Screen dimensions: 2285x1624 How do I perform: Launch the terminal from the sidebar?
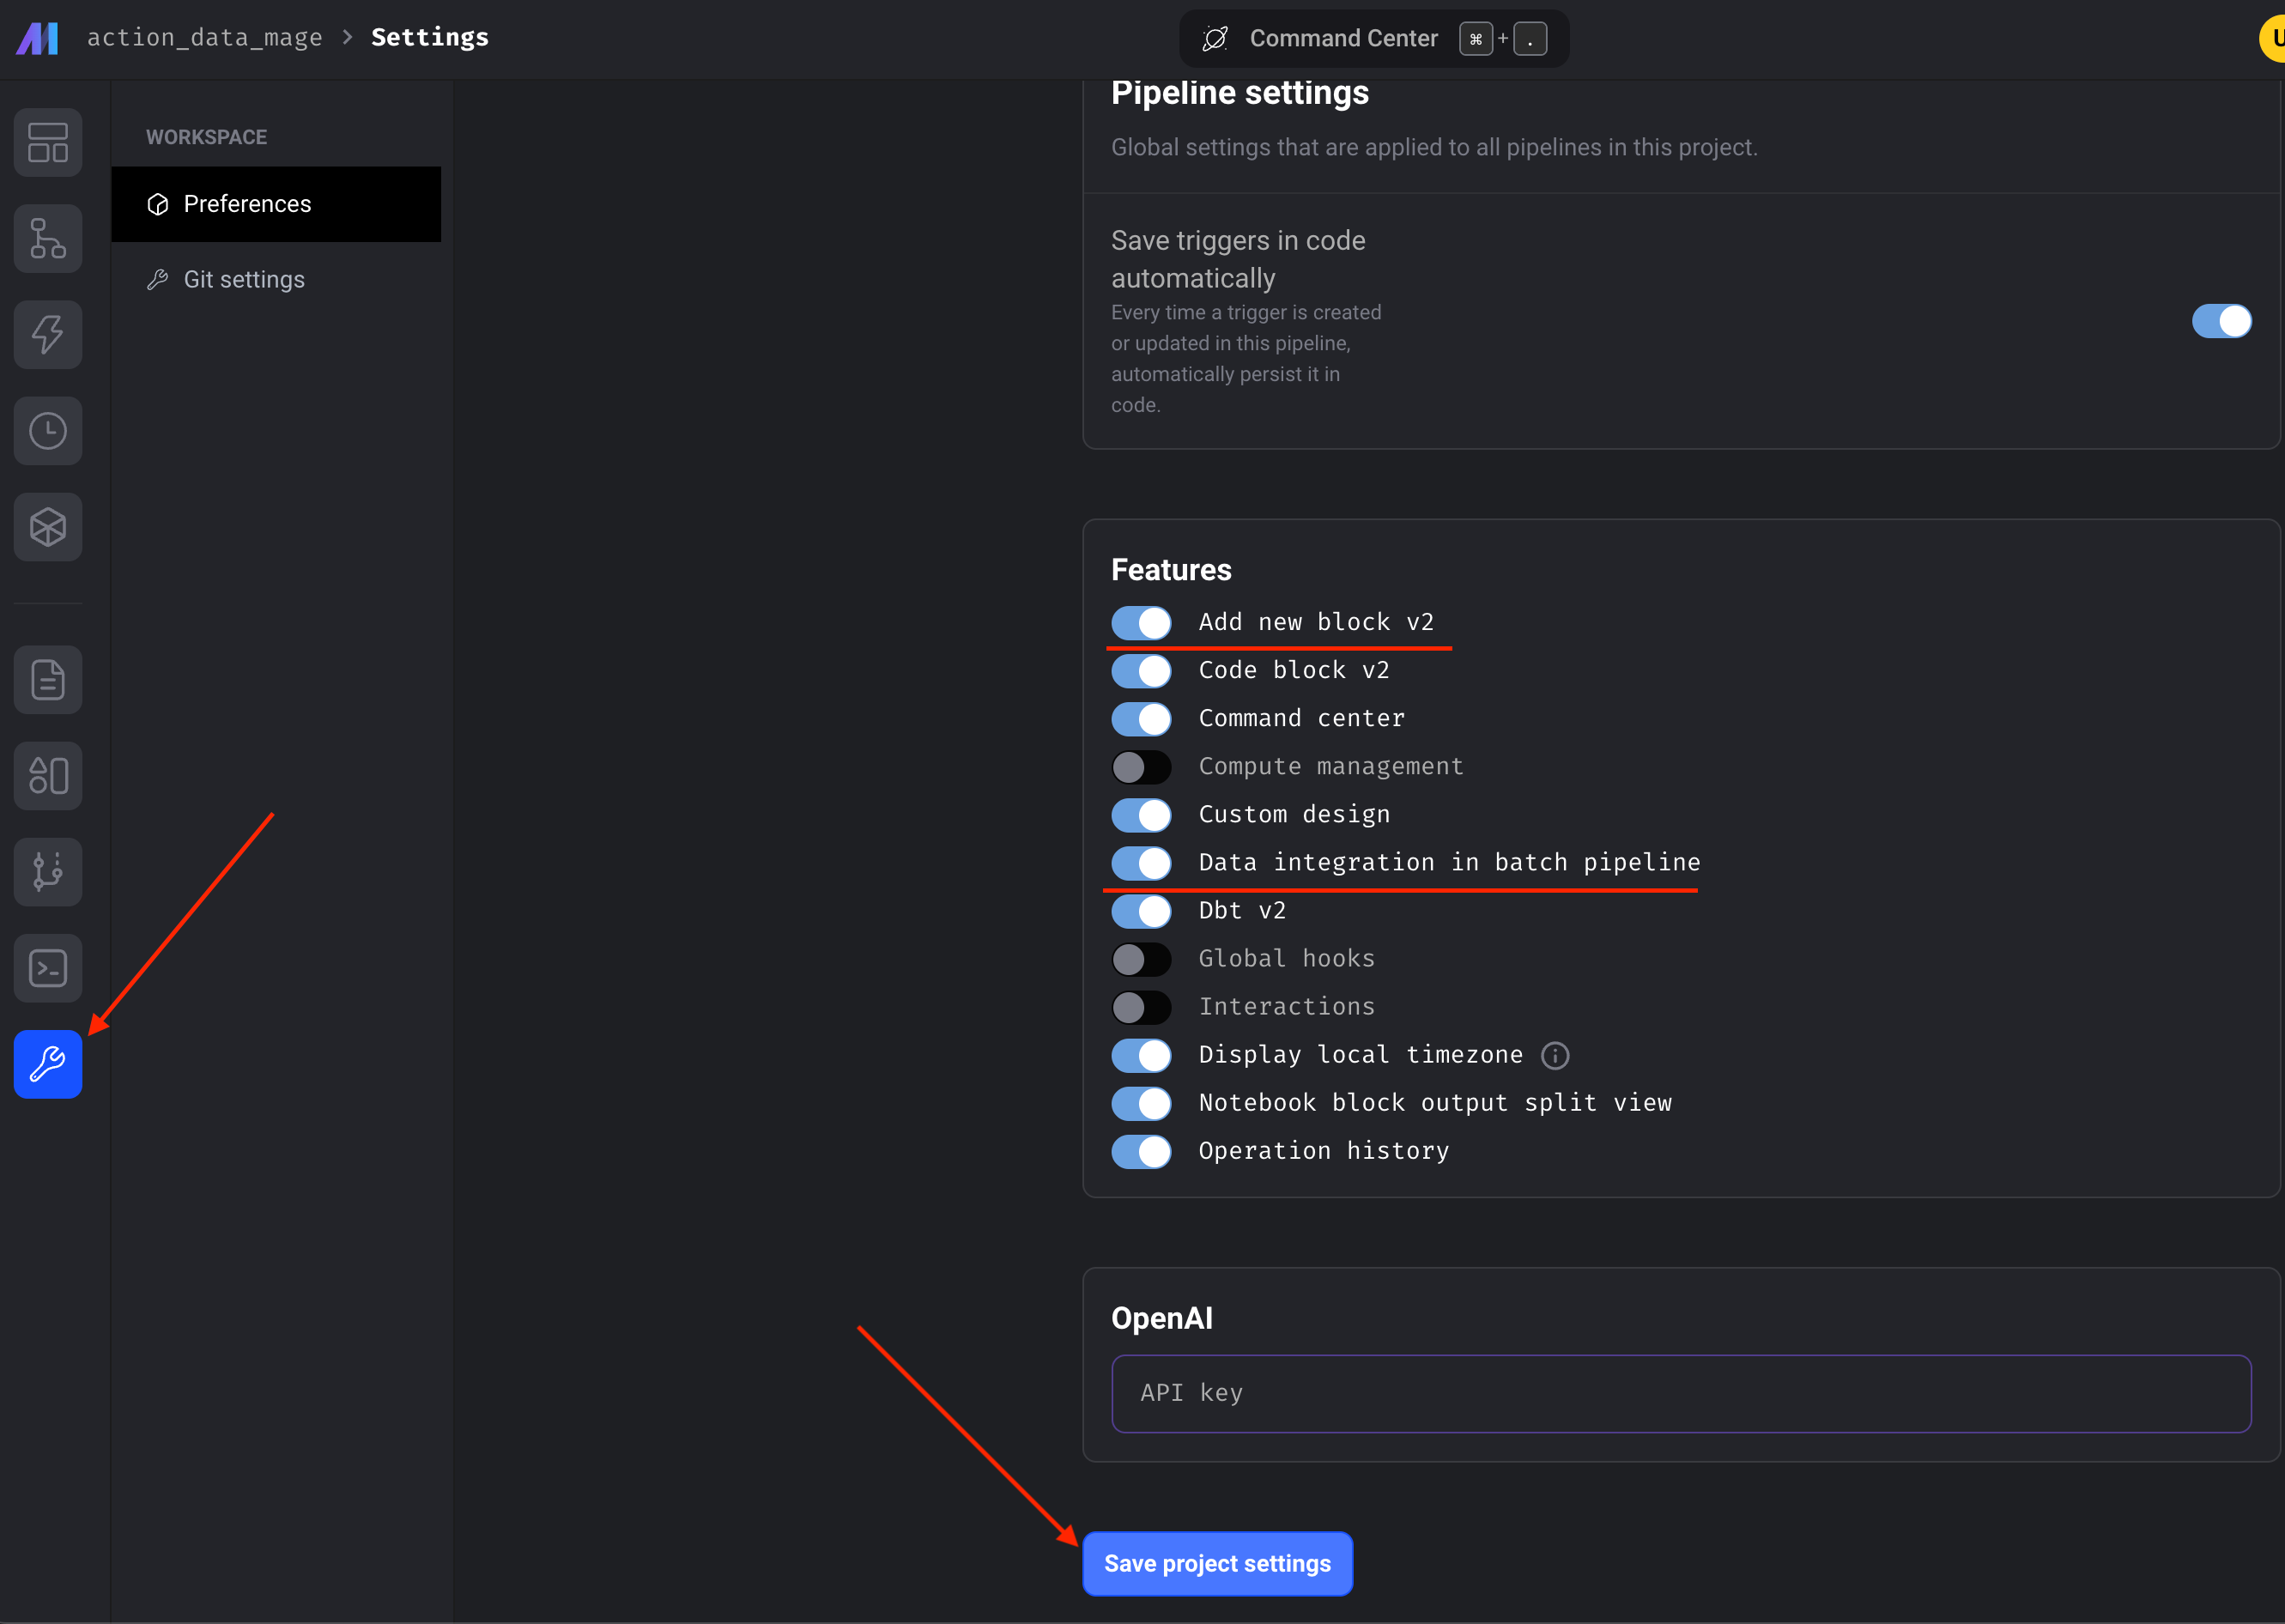(47, 967)
